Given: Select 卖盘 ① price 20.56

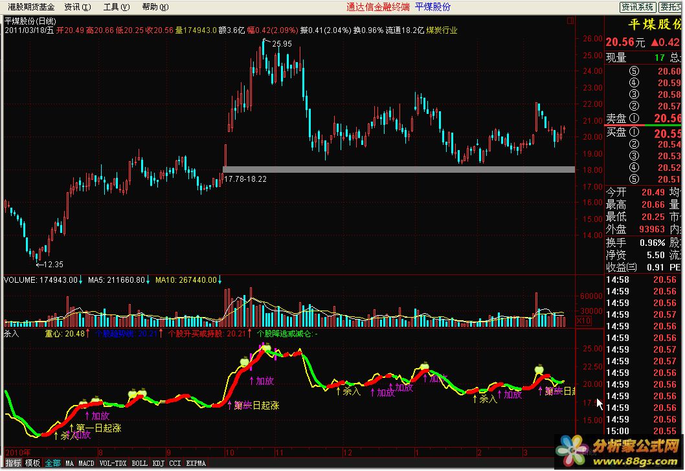Looking at the screenshot, I should pos(667,118).
